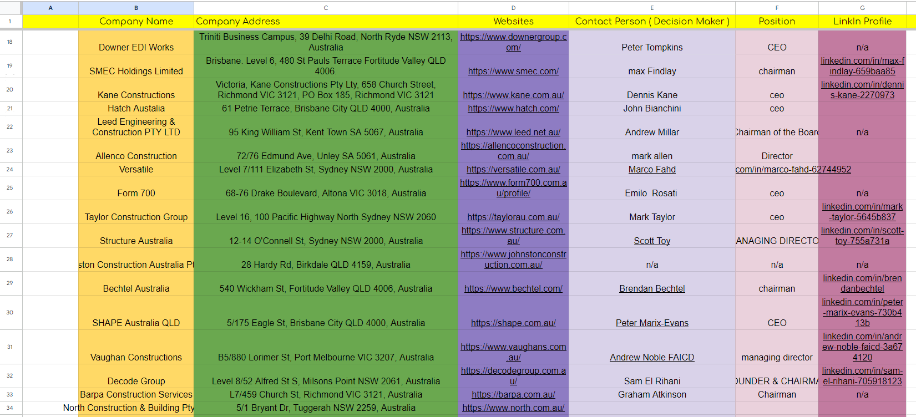Open the shape.com.au website link
The image size is (916, 417).
(x=513, y=323)
